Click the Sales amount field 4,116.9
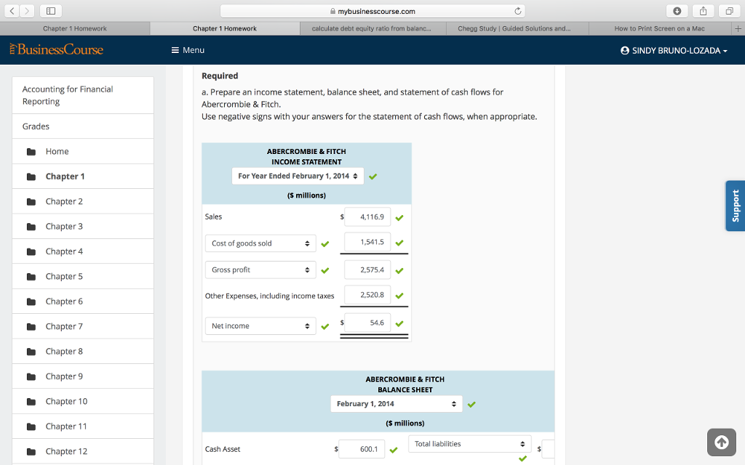745x465 pixels. coord(367,217)
